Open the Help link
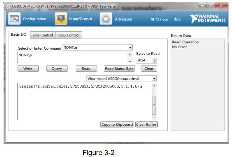This screenshot has width=233, height=157. [177, 19]
